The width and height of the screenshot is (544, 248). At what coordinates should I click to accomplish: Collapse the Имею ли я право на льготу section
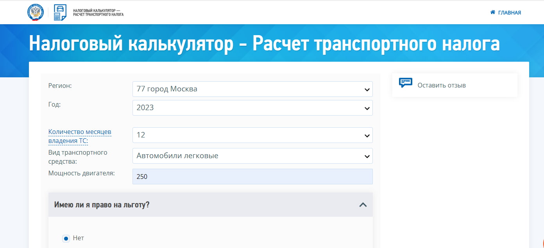tap(363, 204)
